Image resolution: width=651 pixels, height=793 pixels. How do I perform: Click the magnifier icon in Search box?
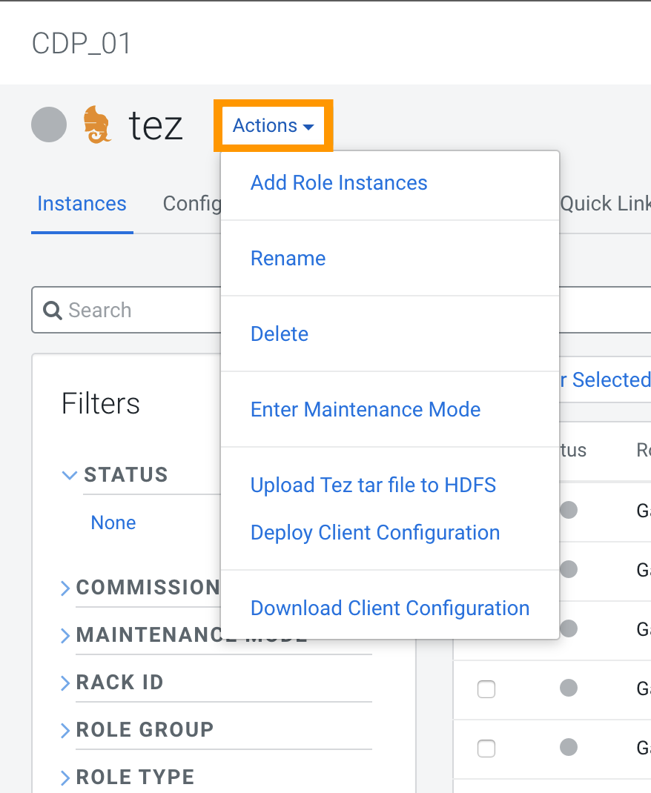pos(52,310)
